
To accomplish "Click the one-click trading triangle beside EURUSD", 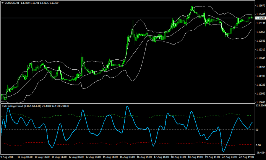I will 3,3.
